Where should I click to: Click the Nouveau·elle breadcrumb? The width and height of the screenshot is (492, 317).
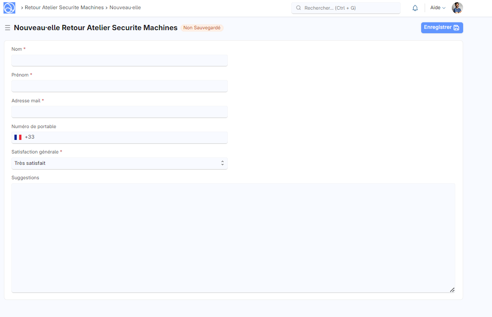[125, 7]
